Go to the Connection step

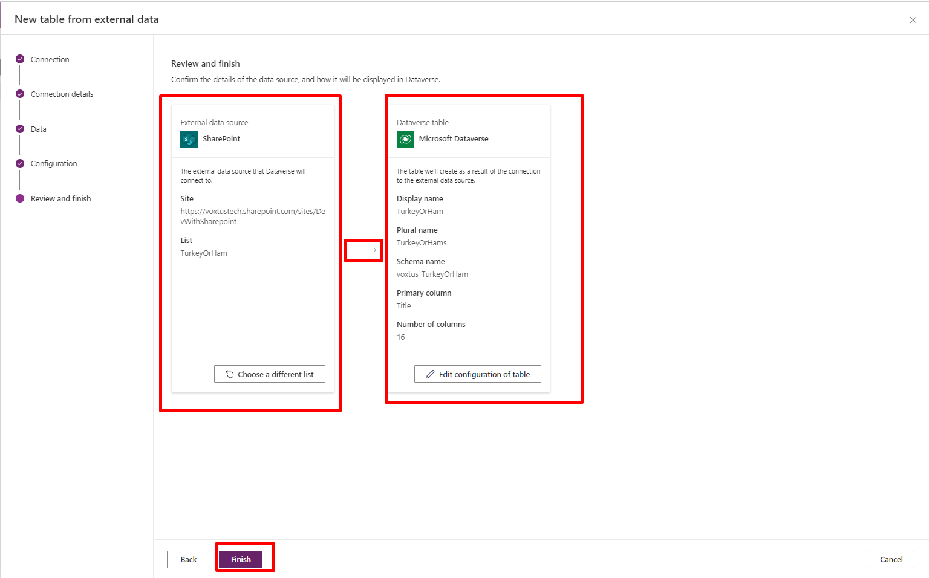(50, 59)
